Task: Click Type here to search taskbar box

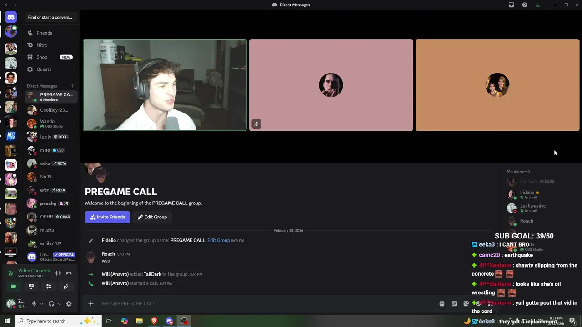Action: 58,321
